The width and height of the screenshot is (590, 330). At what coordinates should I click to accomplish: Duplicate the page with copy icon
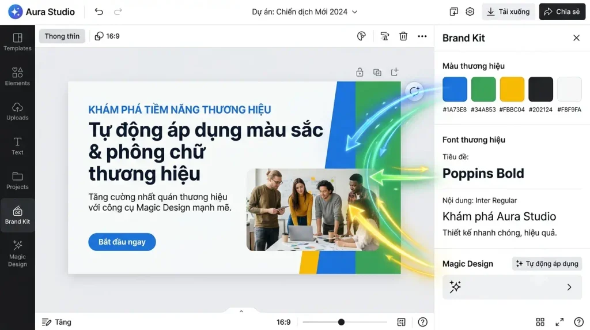pos(377,72)
